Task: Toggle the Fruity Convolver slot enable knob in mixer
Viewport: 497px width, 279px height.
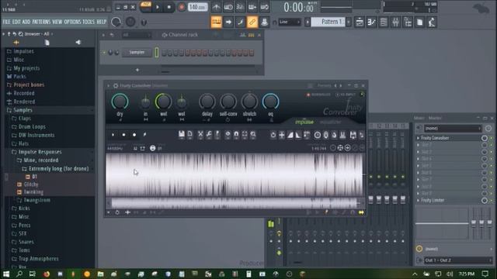Action: [485, 138]
